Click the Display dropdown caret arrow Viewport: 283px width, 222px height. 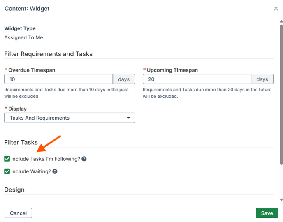(x=128, y=118)
